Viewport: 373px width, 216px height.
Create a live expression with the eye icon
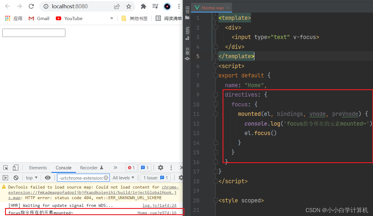48,178
